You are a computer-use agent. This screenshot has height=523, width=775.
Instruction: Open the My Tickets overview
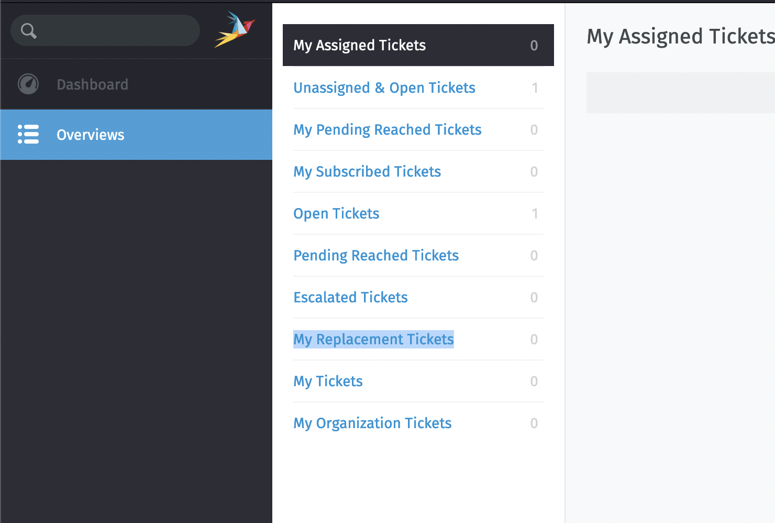[327, 381]
